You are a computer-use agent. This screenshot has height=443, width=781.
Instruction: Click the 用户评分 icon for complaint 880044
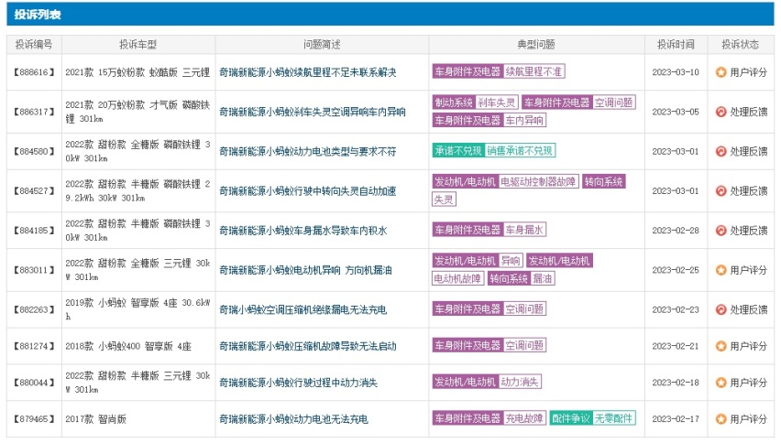click(720, 383)
